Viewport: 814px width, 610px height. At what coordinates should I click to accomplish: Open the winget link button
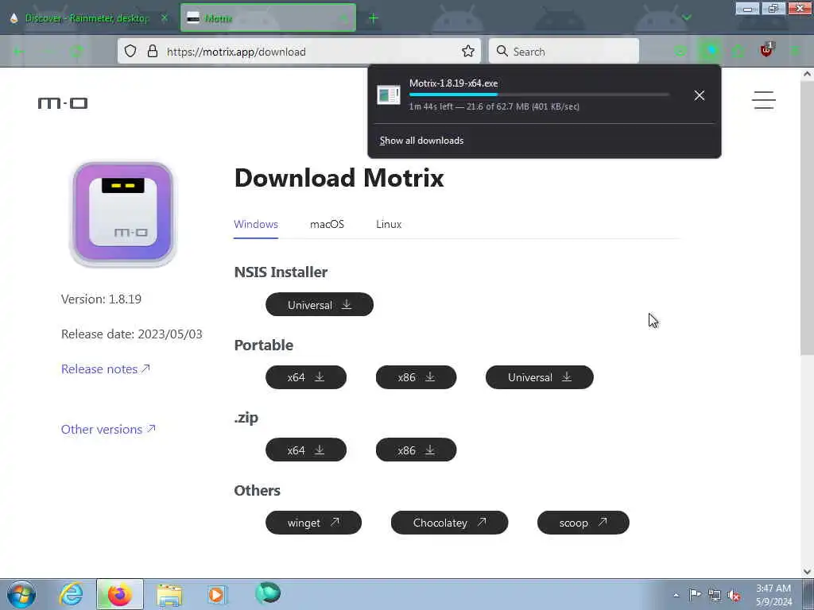[313, 523]
